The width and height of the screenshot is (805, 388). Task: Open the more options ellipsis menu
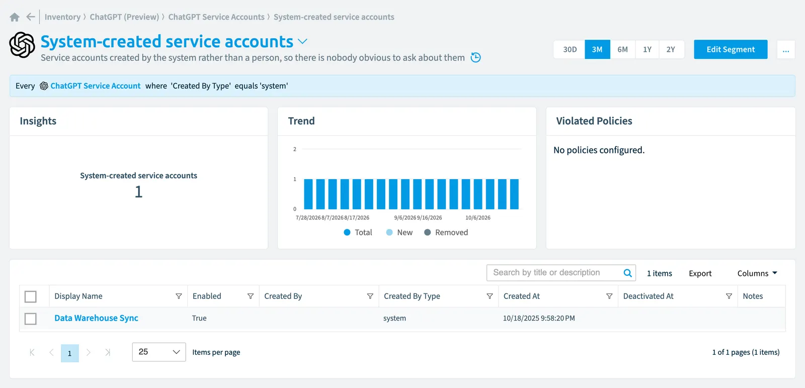pyautogui.click(x=786, y=49)
